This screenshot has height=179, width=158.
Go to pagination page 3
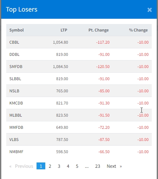(59, 166)
